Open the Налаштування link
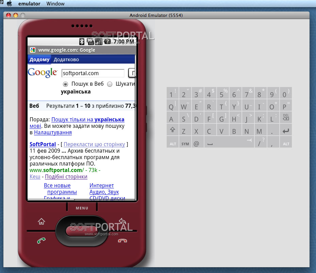 pos(53,132)
